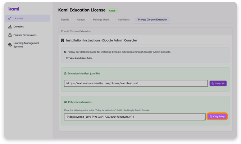Click the Kami Education License heading
This screenshot has height=144, width=241.
tap(82, 10)
